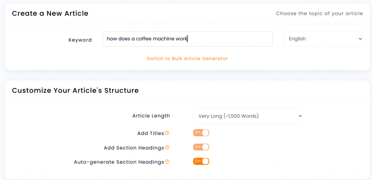Turn off the Add Section Headings switch
372x180 pixels.
pos(201,147)
